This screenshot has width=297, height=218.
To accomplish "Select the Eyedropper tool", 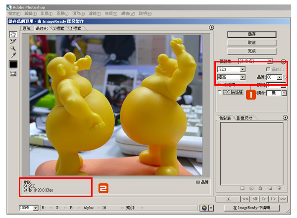I will (x=13, y=56).
